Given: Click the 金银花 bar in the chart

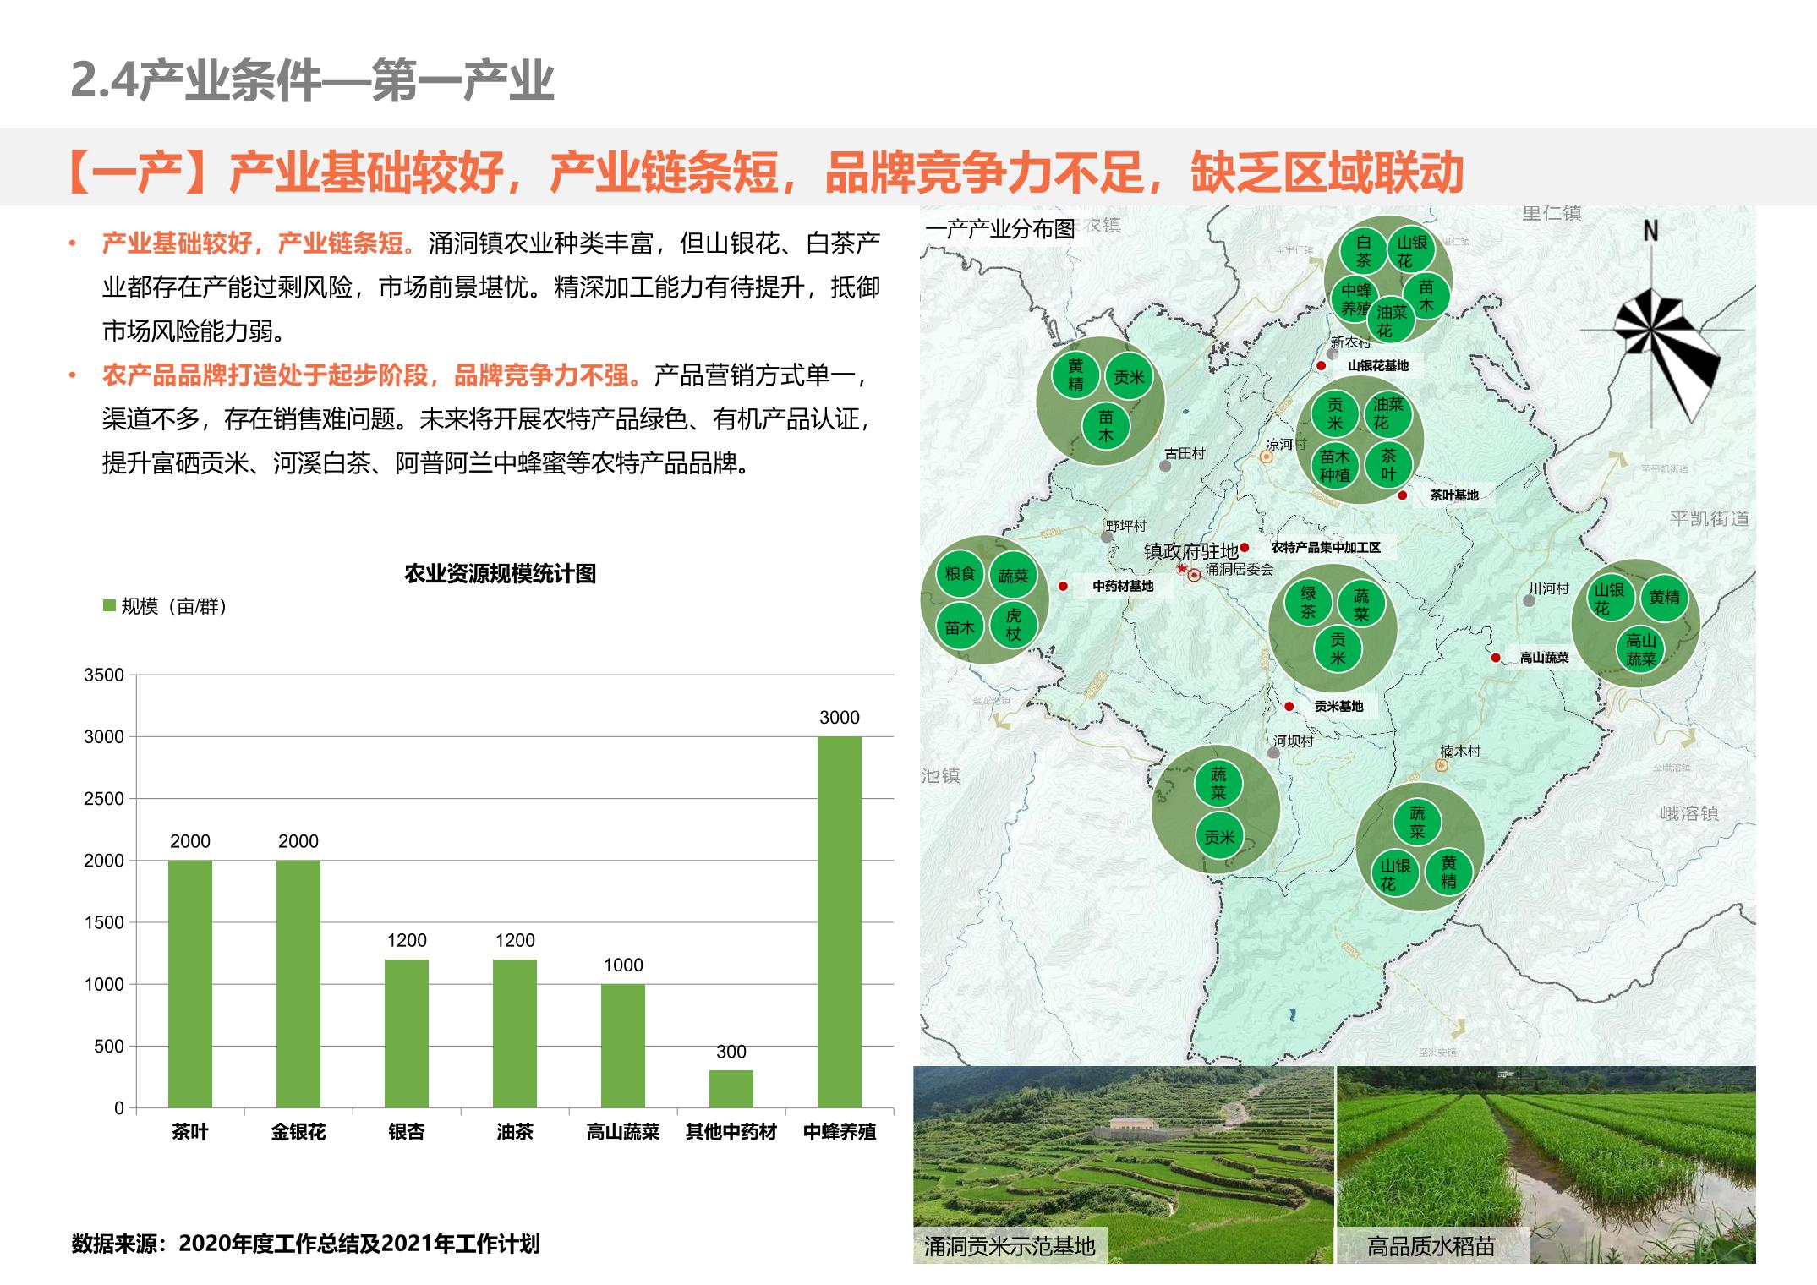Looking at the screenshot, I should pos(298,984).
